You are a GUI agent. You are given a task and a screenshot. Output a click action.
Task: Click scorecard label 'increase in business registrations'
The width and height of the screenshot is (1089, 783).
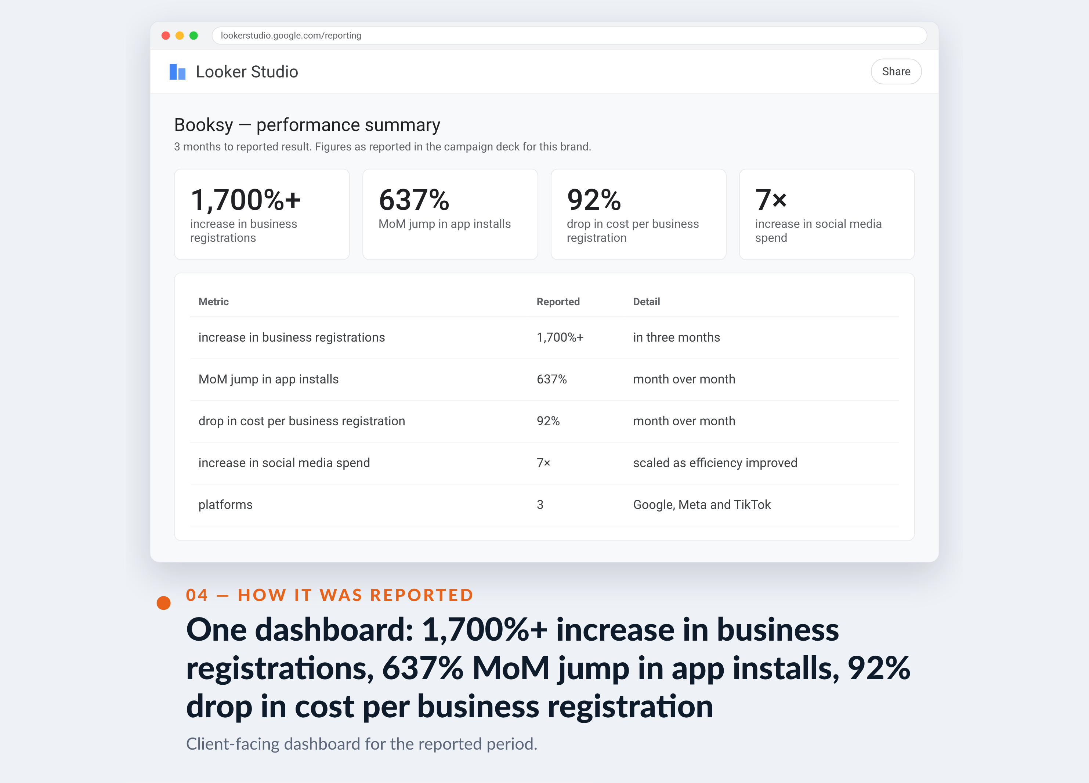coord(243,231)
